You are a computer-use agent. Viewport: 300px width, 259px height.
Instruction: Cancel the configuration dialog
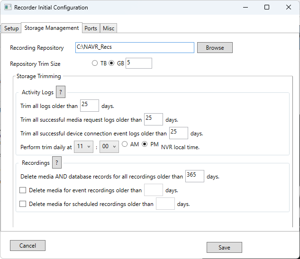click(27, 245)
